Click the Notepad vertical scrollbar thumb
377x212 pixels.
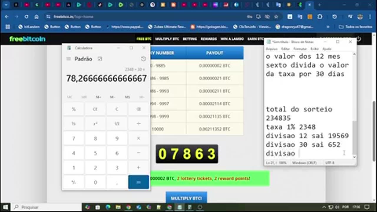point(354,138)
